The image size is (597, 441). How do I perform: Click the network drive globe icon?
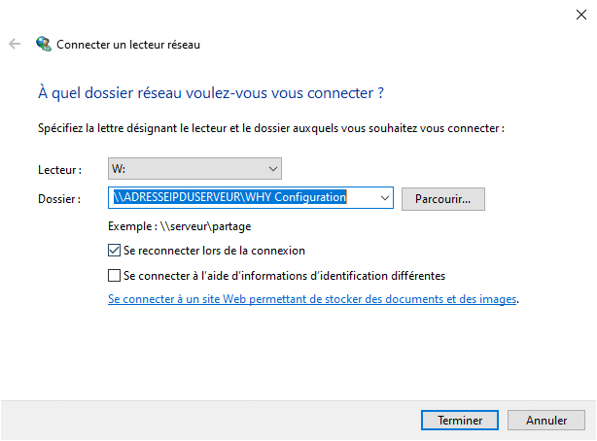coord(44,44)
